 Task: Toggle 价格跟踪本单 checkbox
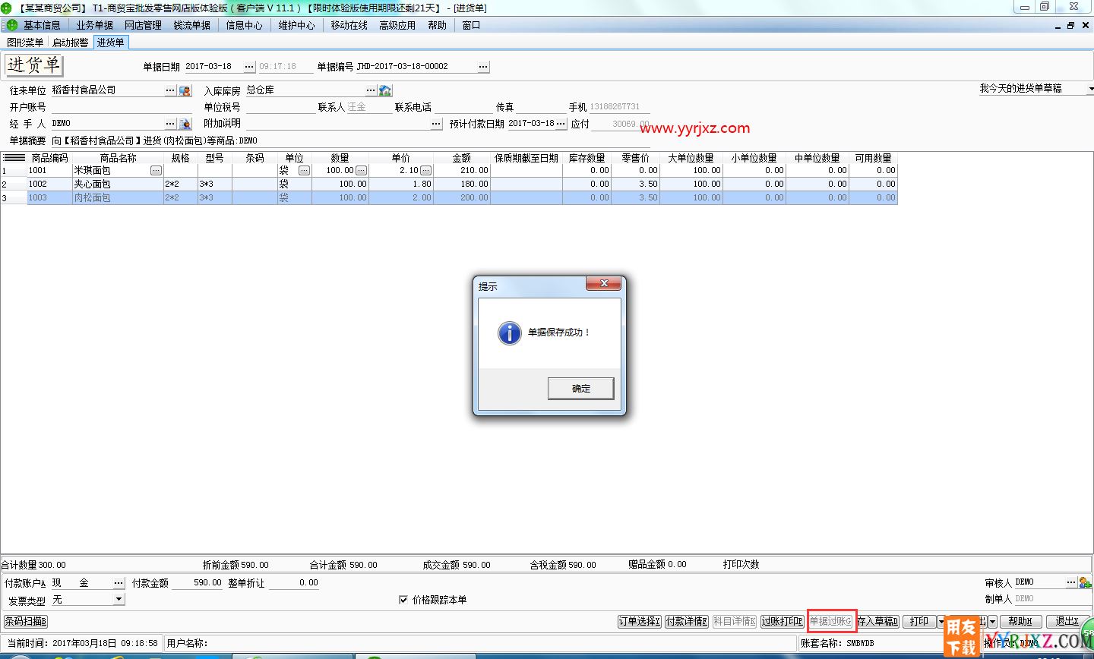(x=403, y=600)
